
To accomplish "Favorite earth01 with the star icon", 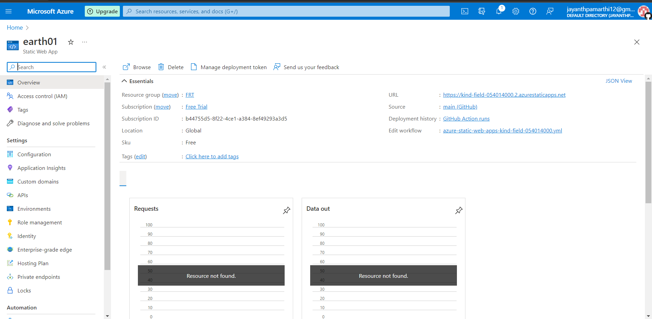I will 70,42.
